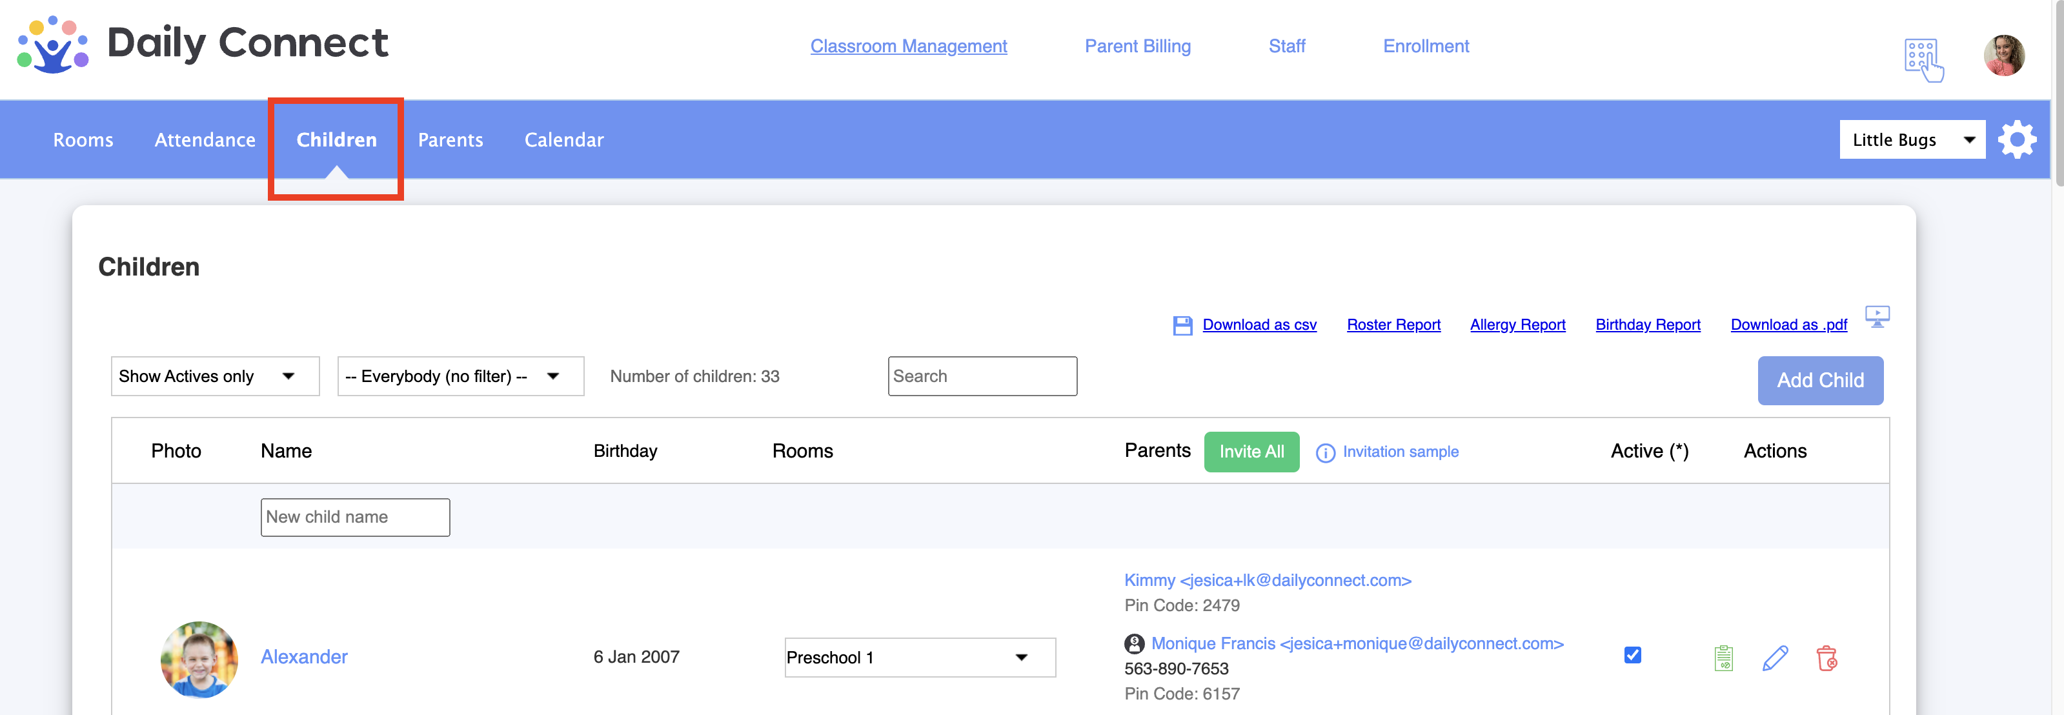2064x715 pixels.
Task: Delete Alexander using the trash icon
Action: (x=1826, y=658)
